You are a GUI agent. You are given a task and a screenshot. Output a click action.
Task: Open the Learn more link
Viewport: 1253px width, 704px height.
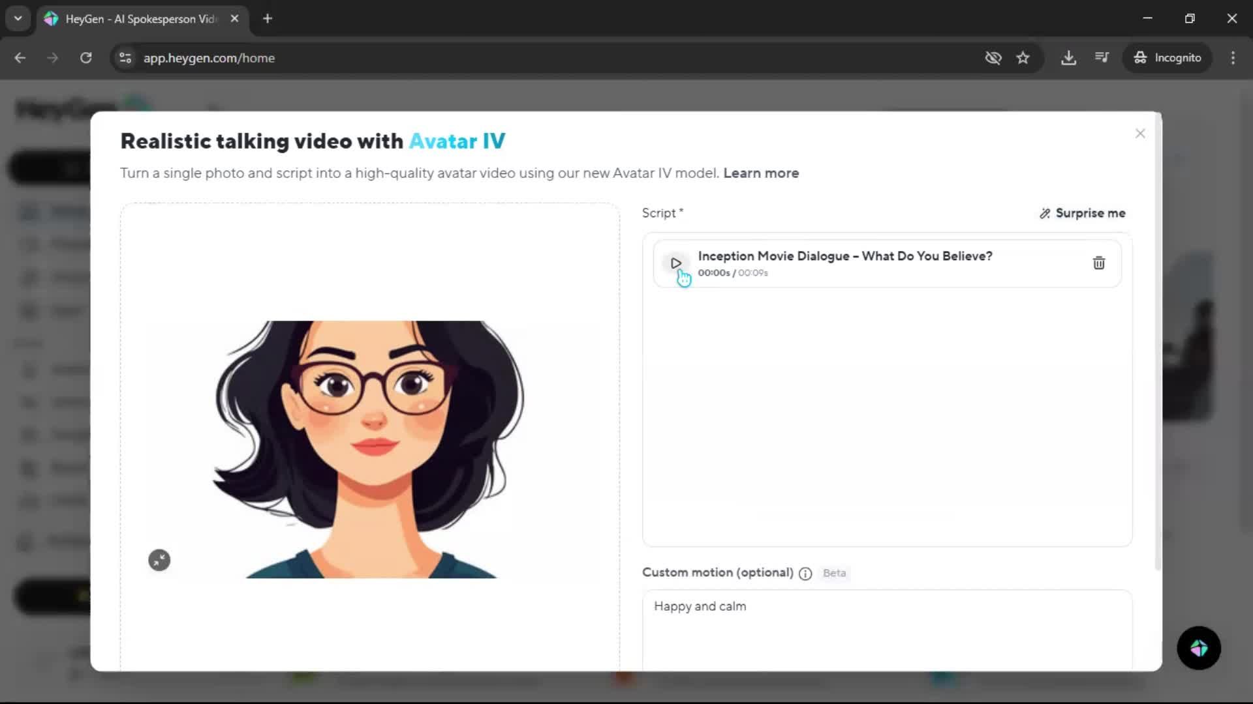pyautogui.click(x=760, y=173)
